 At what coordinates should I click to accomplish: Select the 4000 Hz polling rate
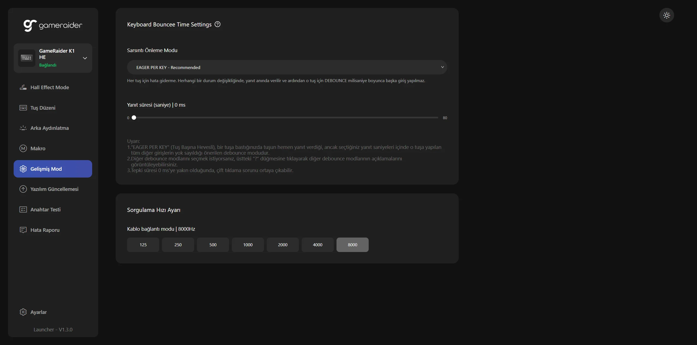[x=317, y=245]
